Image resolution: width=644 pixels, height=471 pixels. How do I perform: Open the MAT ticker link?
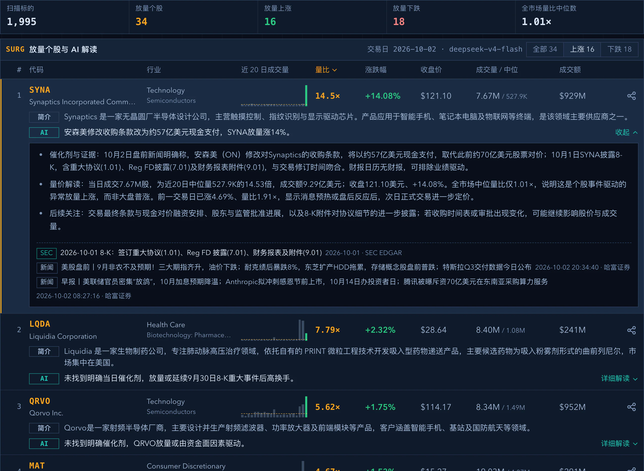tap(37, 465)
